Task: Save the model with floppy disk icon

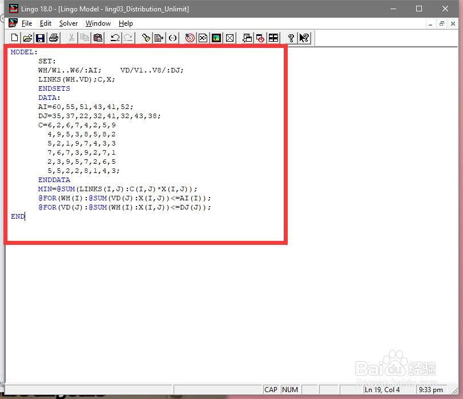Action: 40,38
